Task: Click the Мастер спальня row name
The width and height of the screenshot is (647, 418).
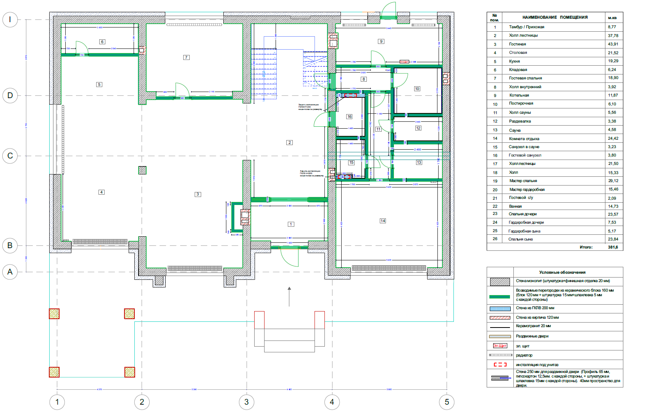Action: tap(523, 181)
